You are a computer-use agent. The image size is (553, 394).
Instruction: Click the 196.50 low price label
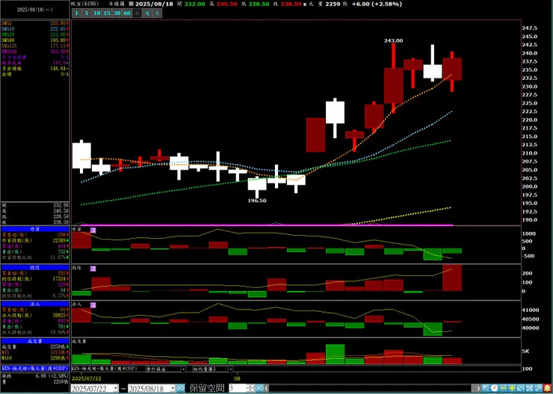(257, 201)
